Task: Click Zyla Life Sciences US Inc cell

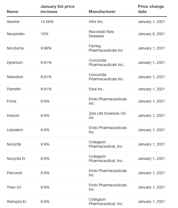Action: [107, 115]
